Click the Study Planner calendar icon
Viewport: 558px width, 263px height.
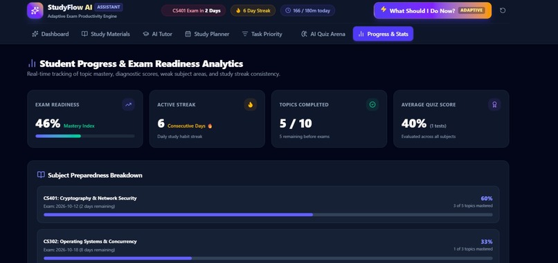(188, 34)
